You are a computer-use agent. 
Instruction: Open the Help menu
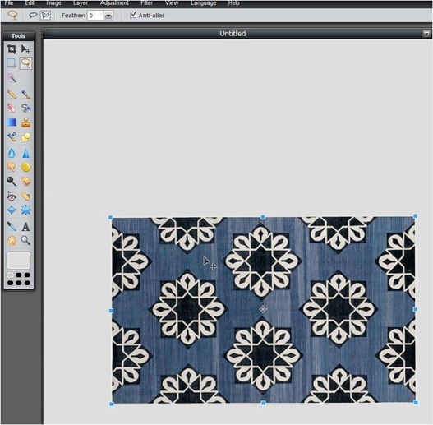(233, 3)
